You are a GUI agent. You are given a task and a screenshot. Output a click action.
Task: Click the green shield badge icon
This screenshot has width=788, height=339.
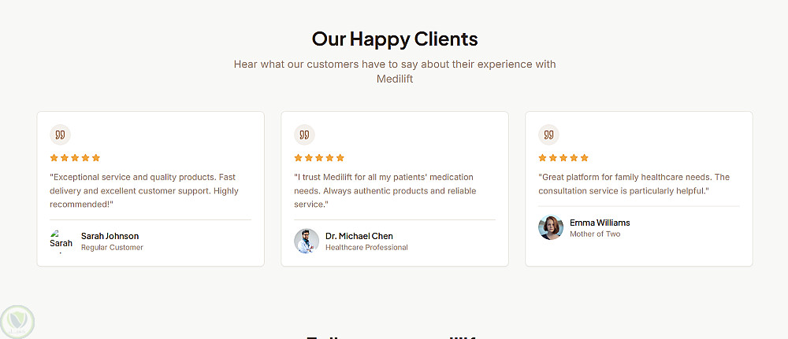pos(17,322)
